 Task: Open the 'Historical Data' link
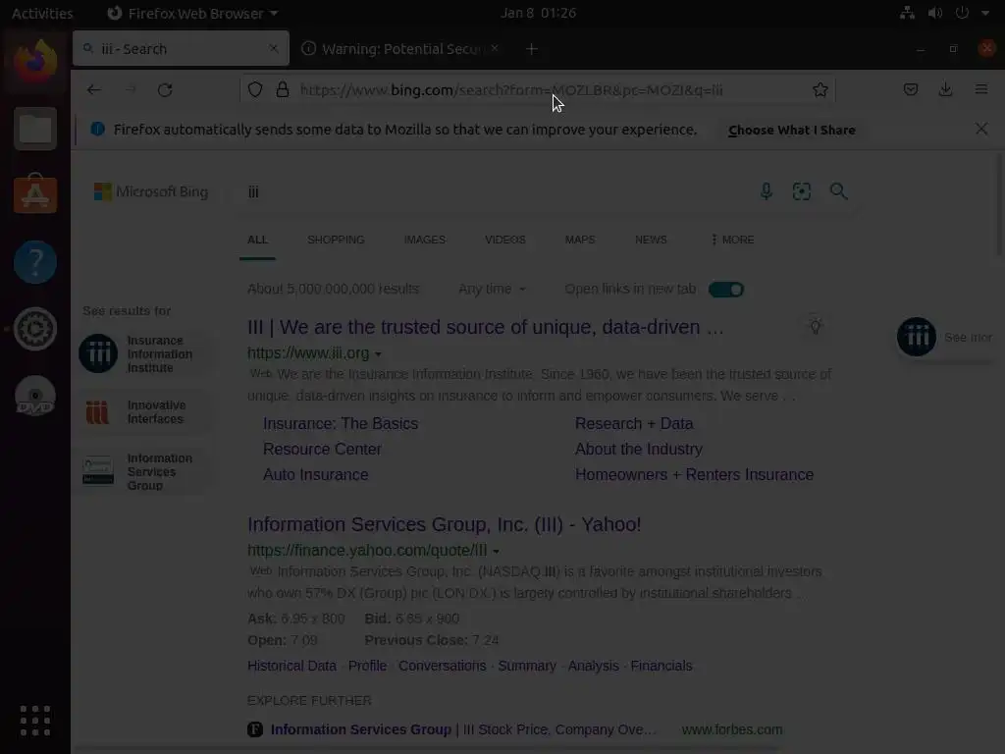(291, 667)
